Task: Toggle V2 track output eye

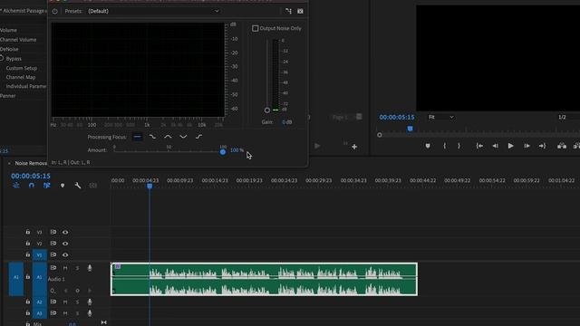Action: (x=65, y=244)
